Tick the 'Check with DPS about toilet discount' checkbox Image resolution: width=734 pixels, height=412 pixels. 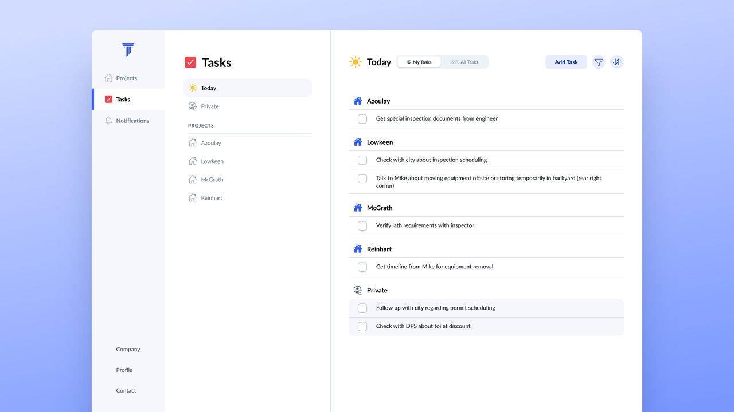362,326
